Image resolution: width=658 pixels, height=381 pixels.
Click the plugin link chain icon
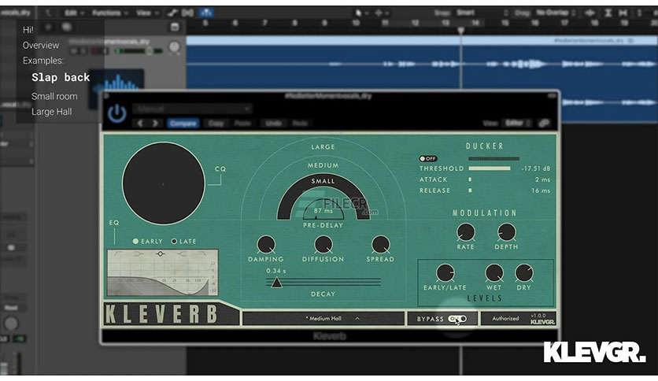pyautogui.click(x=545, y=123)
